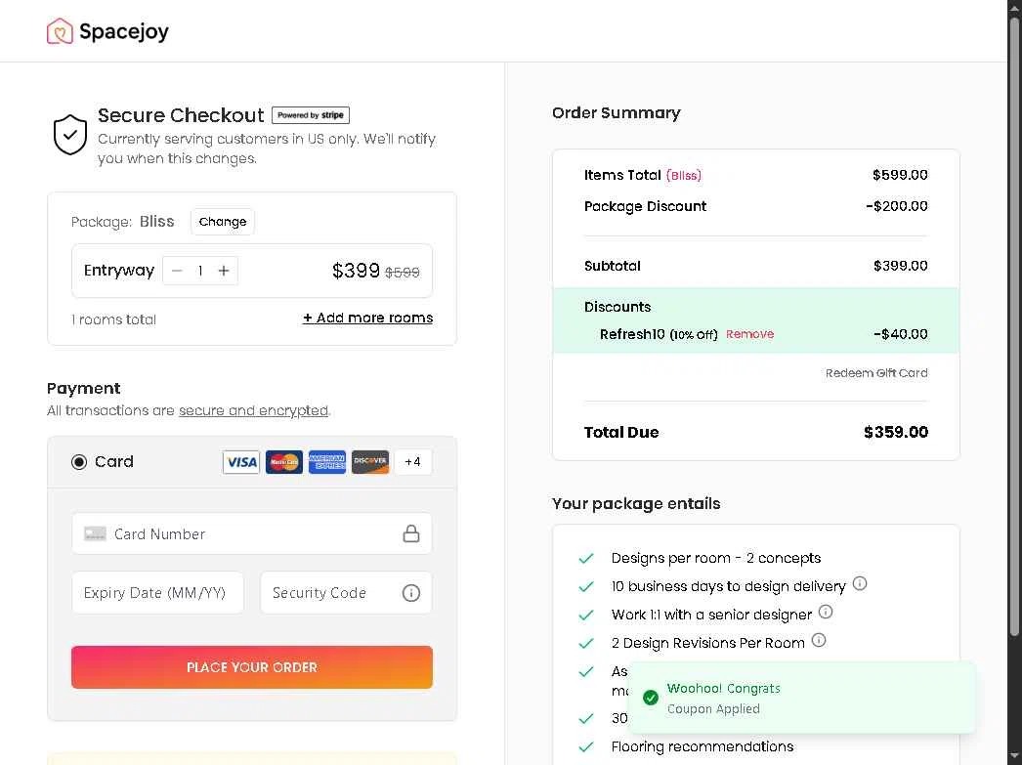
Task: Focus the Security Code input field
Action: (x=346, y=593)
